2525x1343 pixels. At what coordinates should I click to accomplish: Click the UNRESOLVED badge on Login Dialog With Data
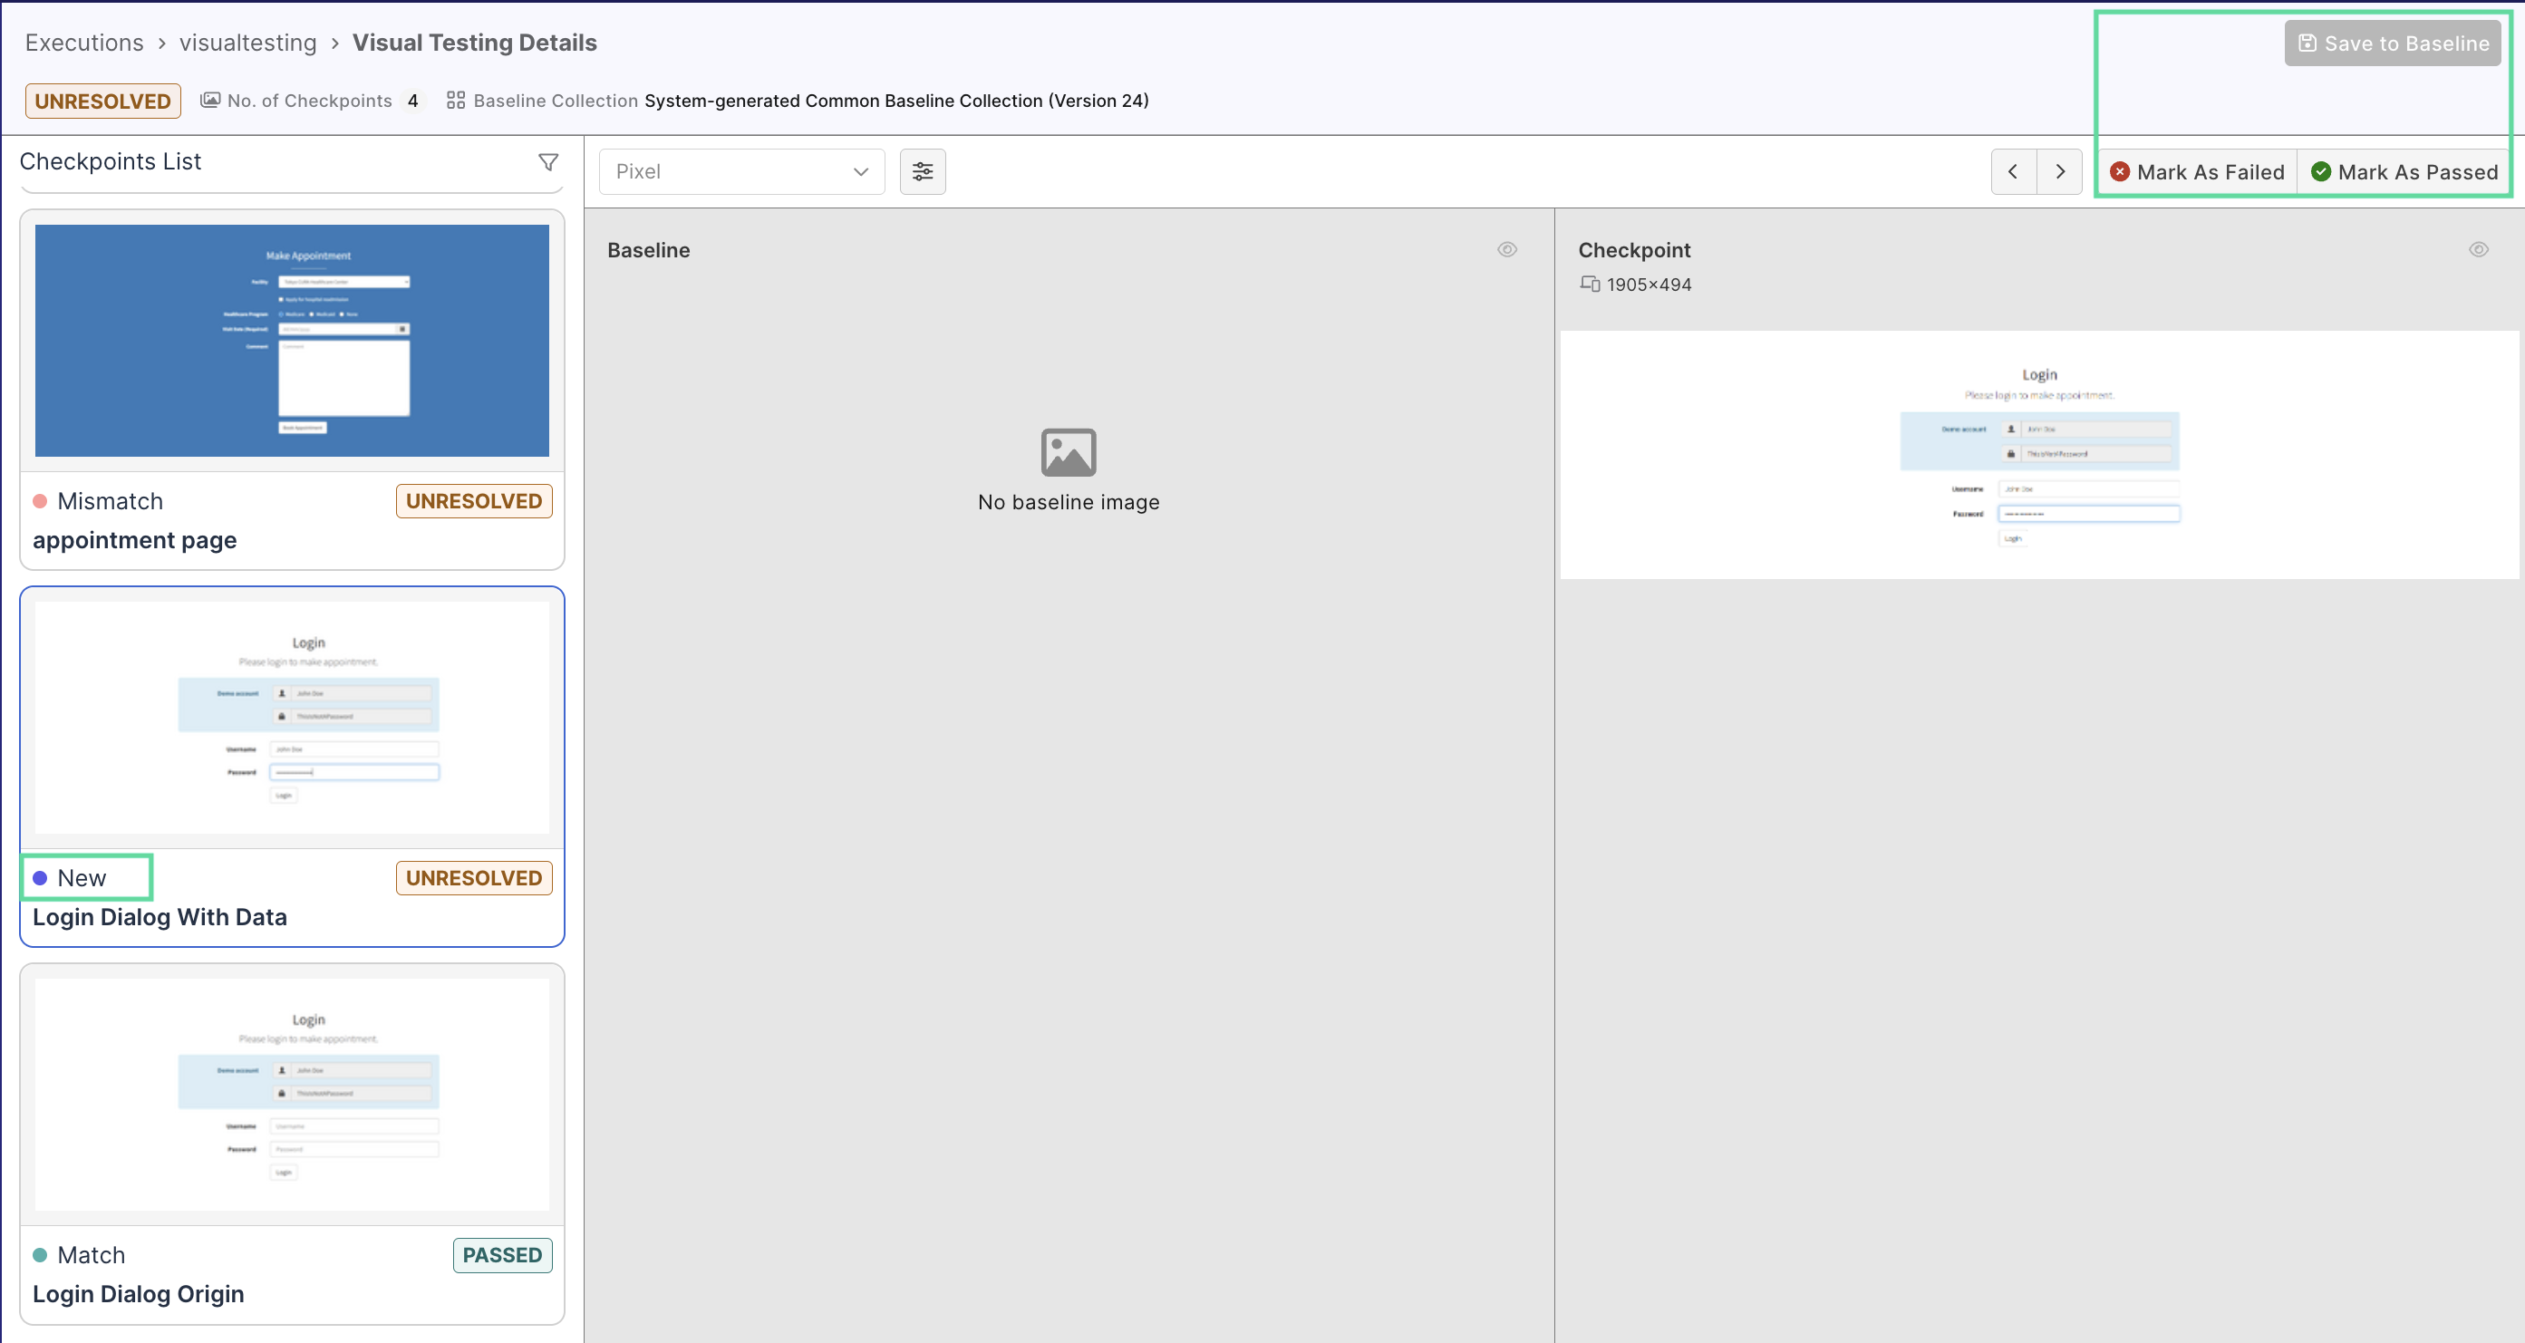click(473, 877)
